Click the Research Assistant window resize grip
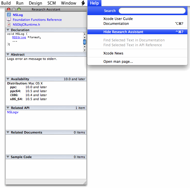The width and height of the screenshot is (190, 188). click(85, 183)
